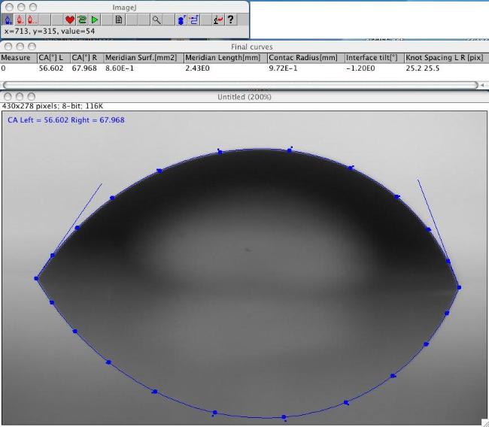489x427 pixels.
Task: Select the magnifying glass zoom tool
Action: [156, 20]
